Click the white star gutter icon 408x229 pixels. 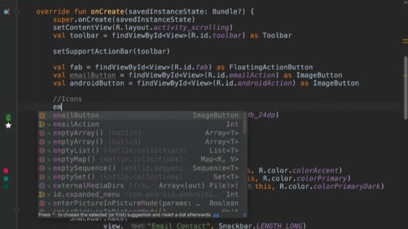click(x=8, y=126)
